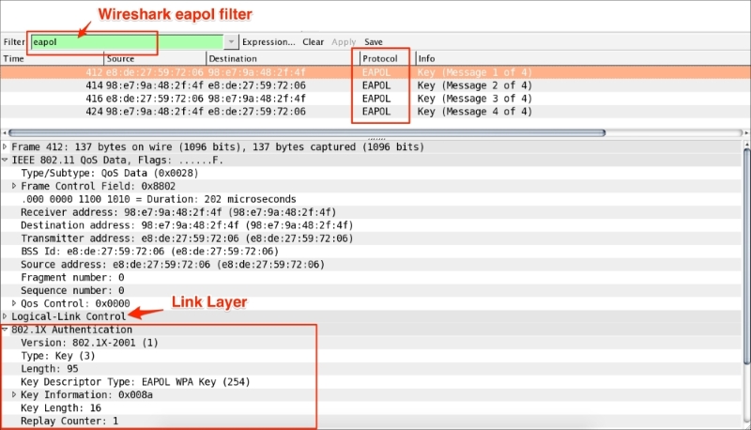
Task: Expand the Frame 412 tree node
Action: click(x=5, y=146)
